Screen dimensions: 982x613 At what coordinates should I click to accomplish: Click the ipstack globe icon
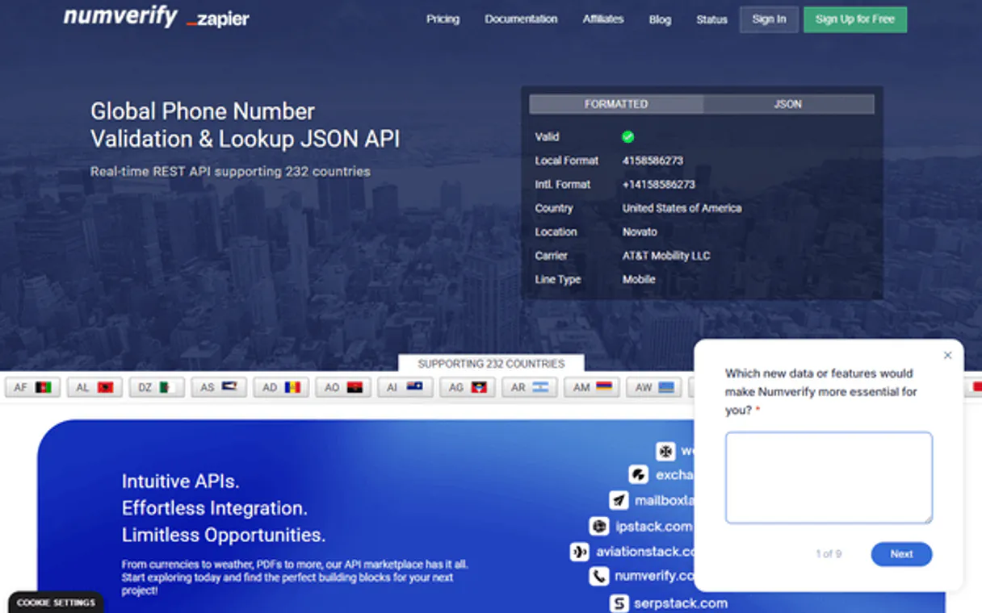tap(599, 527)
